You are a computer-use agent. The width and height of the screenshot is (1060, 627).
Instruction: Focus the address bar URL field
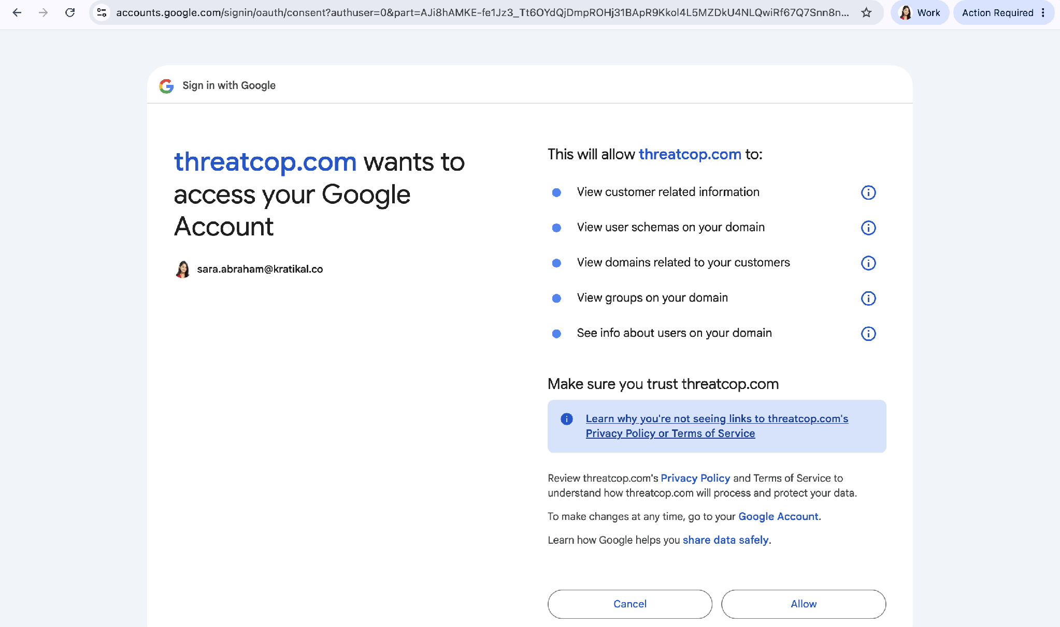[x=482, y=12]
